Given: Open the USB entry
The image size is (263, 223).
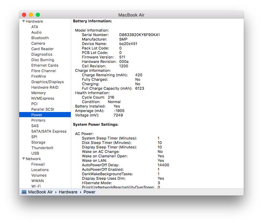Looking at the screenshot, I should pos(35,153).
